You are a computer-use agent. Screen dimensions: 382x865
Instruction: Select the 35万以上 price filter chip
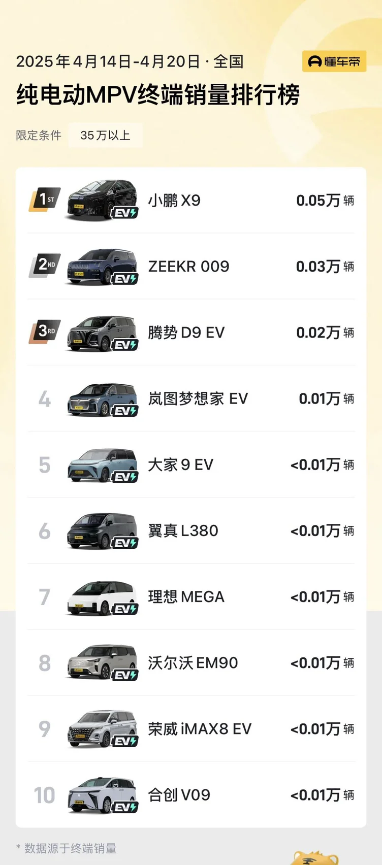click(x=105, y=135)
